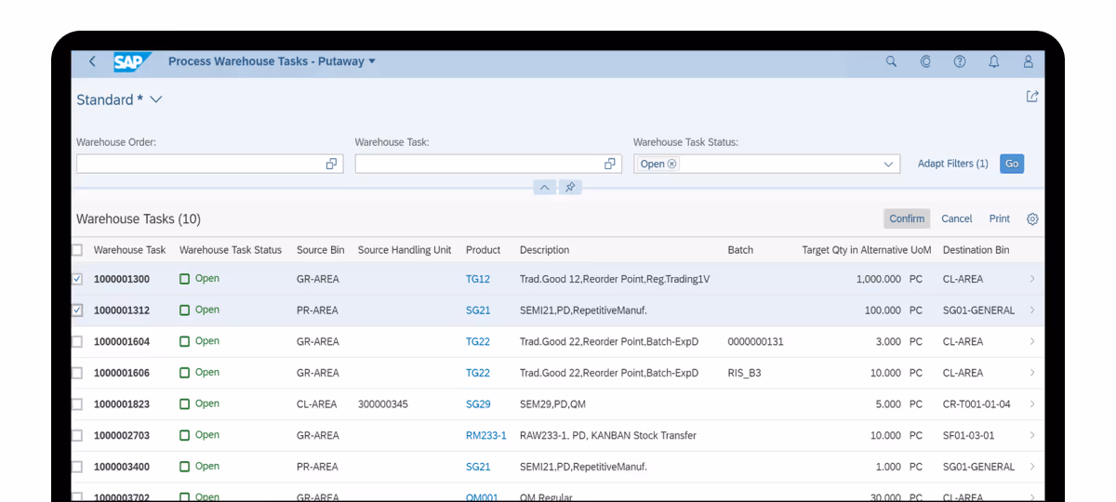Click the Confirm button
The height and width of the screenshot is (502, 1116).
coord(907,218)
